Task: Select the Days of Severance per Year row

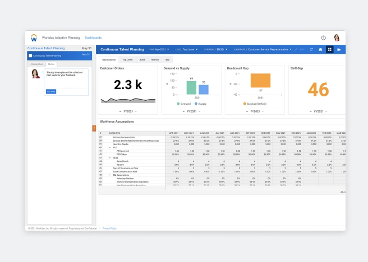Action: click(x=222, y=168)
